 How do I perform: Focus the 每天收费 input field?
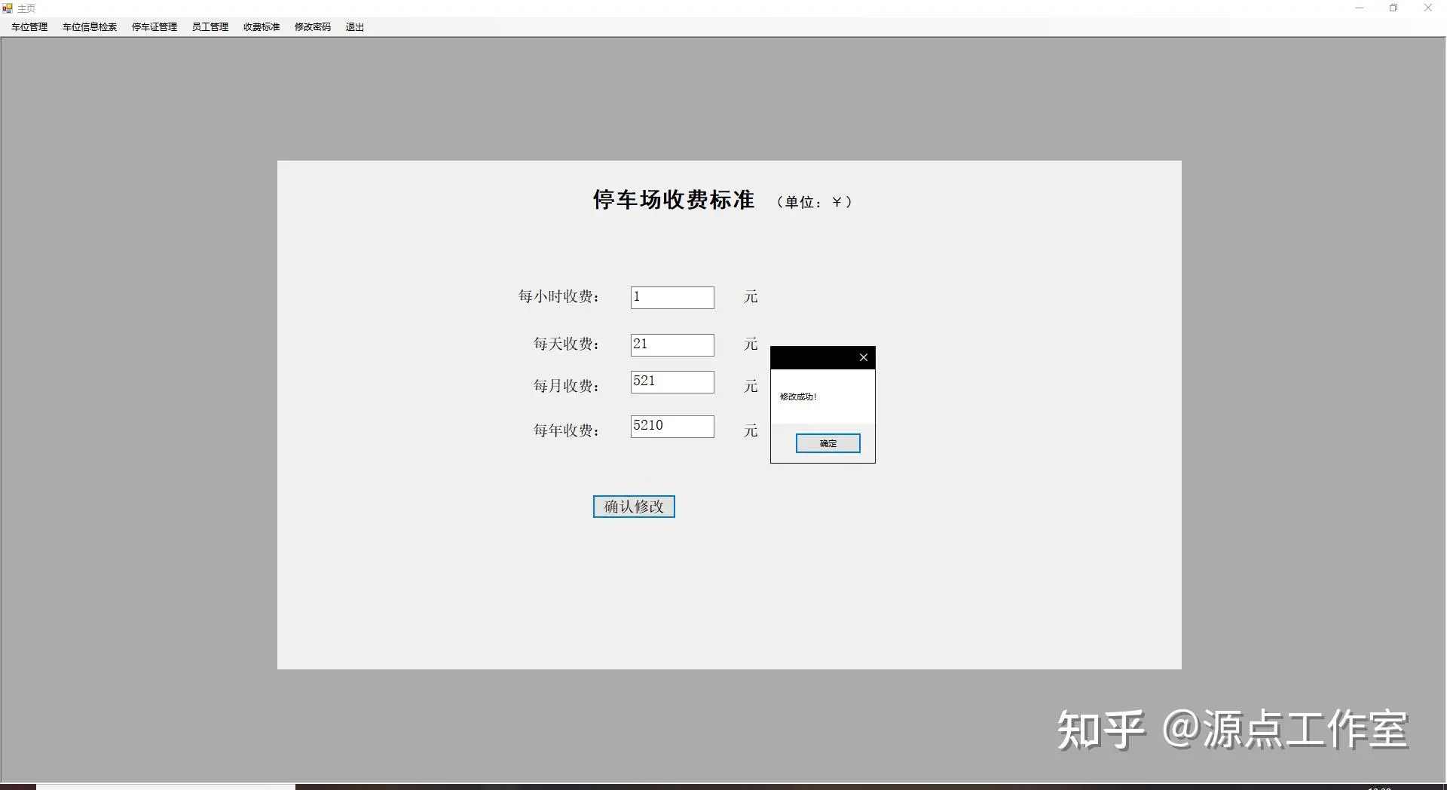click(x=672, y=345)
